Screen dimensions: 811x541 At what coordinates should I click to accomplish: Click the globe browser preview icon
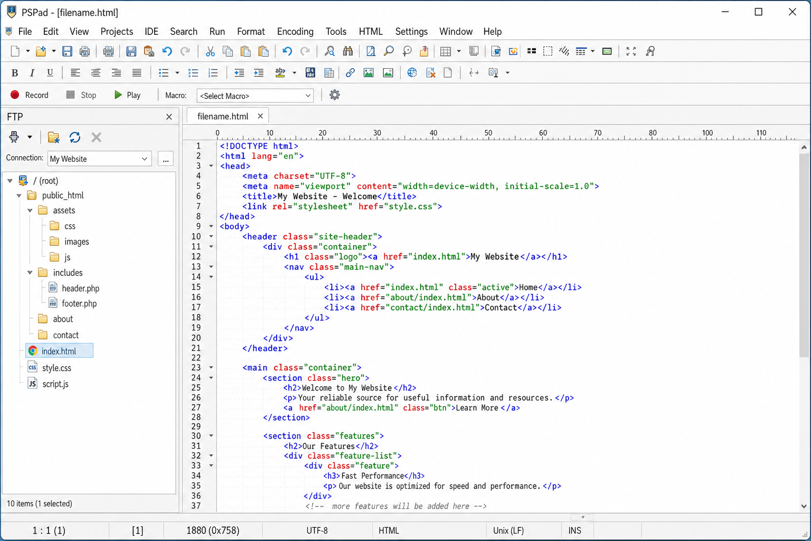(x=412, y=73)
